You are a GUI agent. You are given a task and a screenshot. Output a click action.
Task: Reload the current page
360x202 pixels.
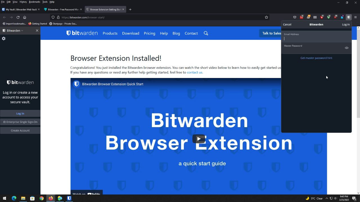[x=18, y=17]
